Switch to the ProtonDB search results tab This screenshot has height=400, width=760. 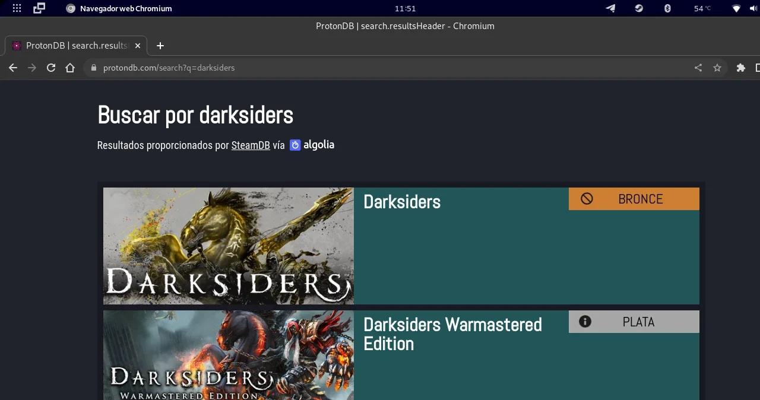[71, 46]
